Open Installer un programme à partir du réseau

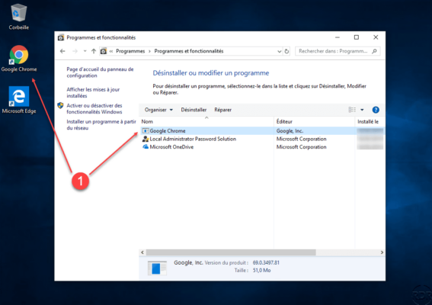pyautogui.click(x=101, y=124)
